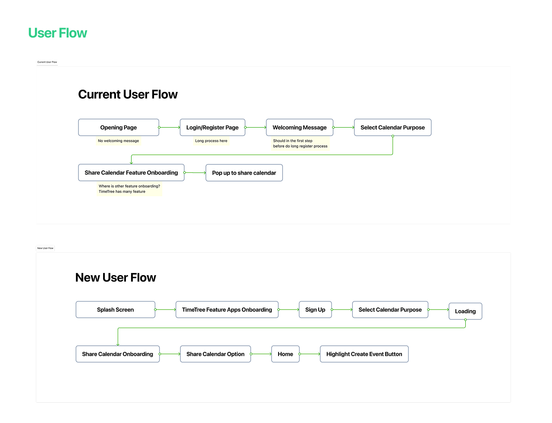Image resolution: width=552 pixels, height=423 pixels.
Task: Select the Home node
Action: (x=285, y=354)
